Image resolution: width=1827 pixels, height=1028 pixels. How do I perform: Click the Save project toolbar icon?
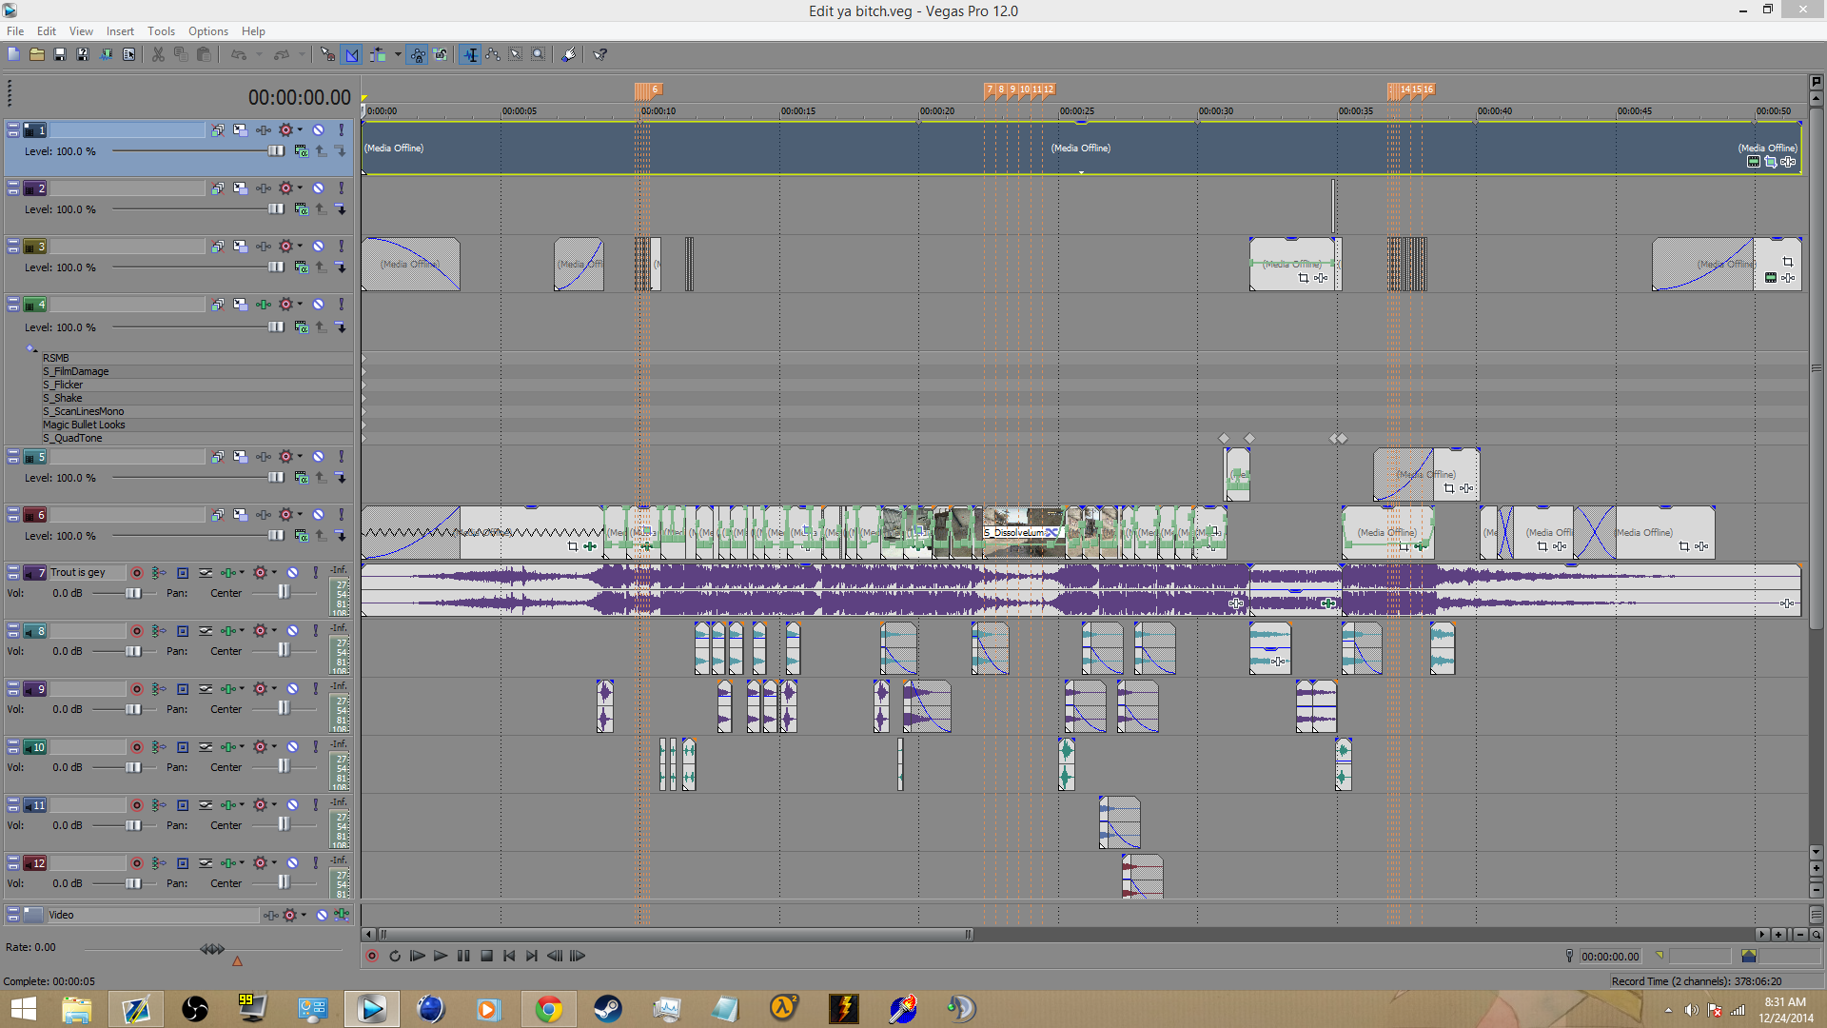(59, 54)
